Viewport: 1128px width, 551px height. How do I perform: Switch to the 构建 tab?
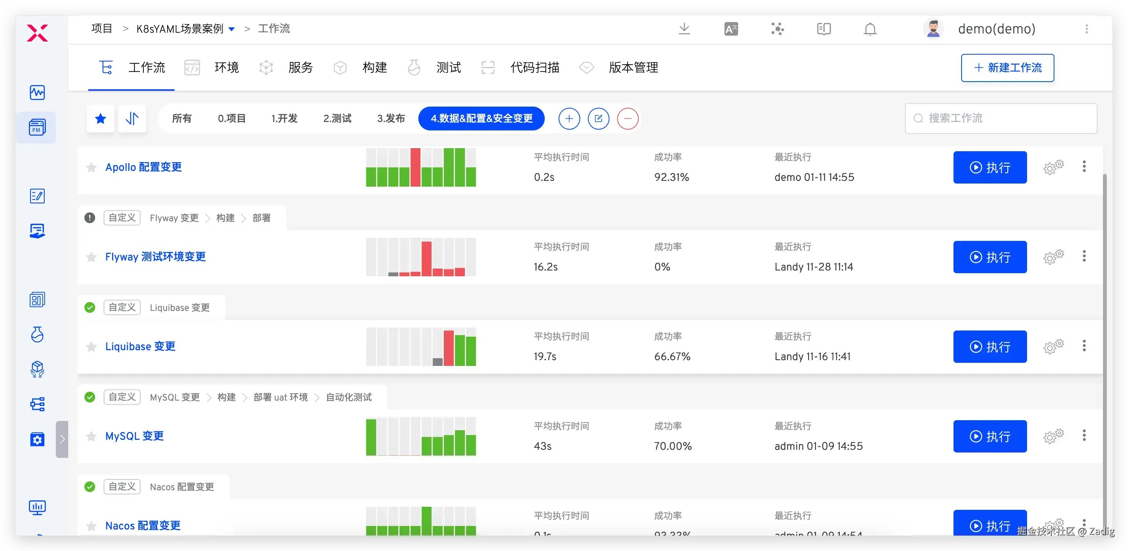(359, 68)
